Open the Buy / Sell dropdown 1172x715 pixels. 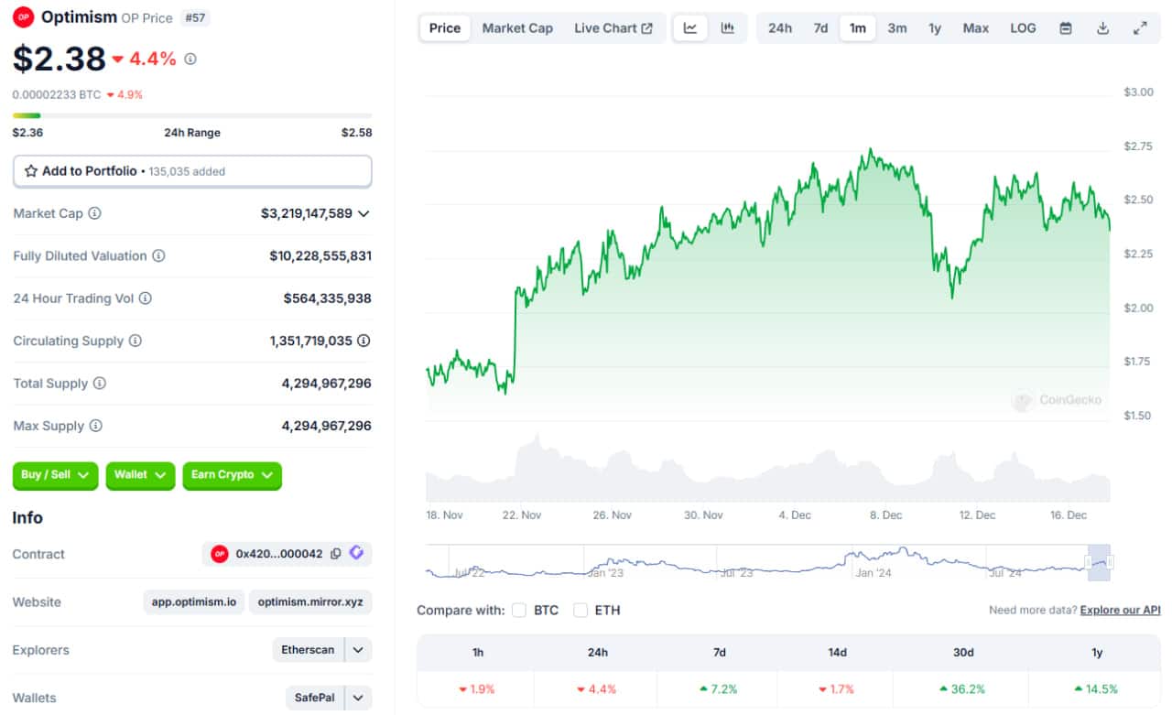55,475
